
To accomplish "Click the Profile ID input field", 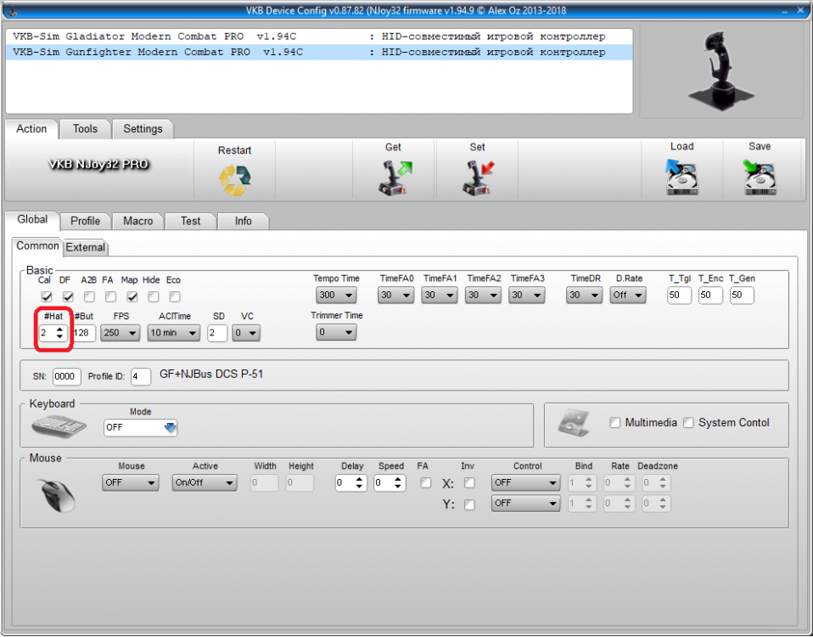I will click(x=141, y=376).
